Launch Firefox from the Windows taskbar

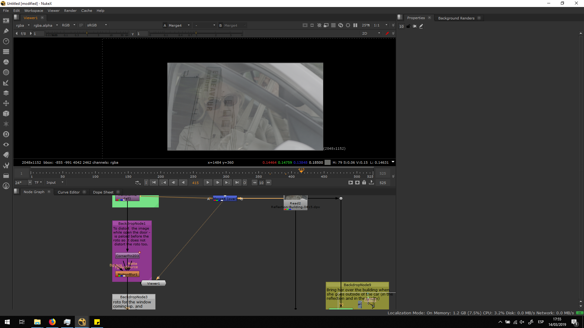click(x=52, y=322)
